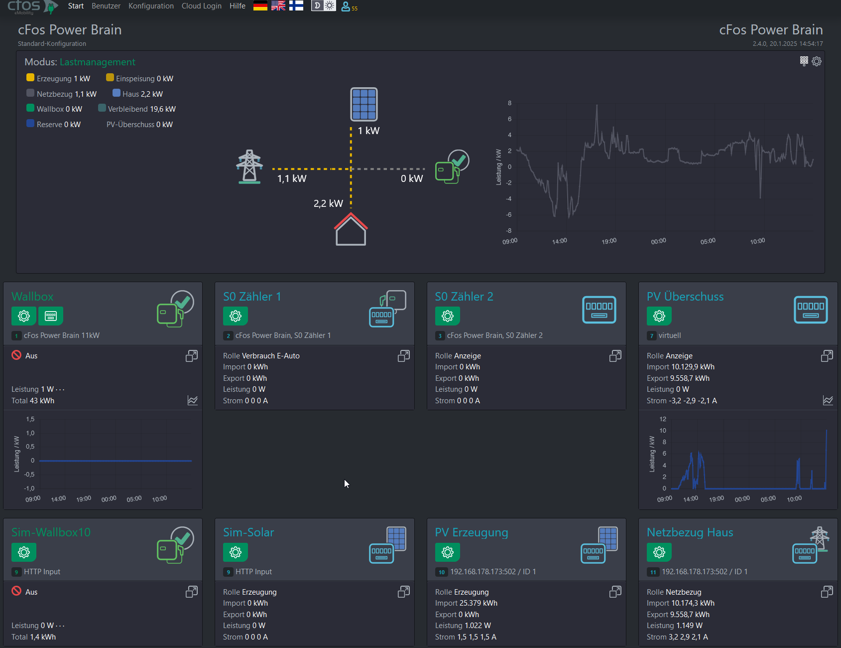Open dashboard settings gear icon
The width and height of the screenshot is (841, 648).
pos(817,61)
